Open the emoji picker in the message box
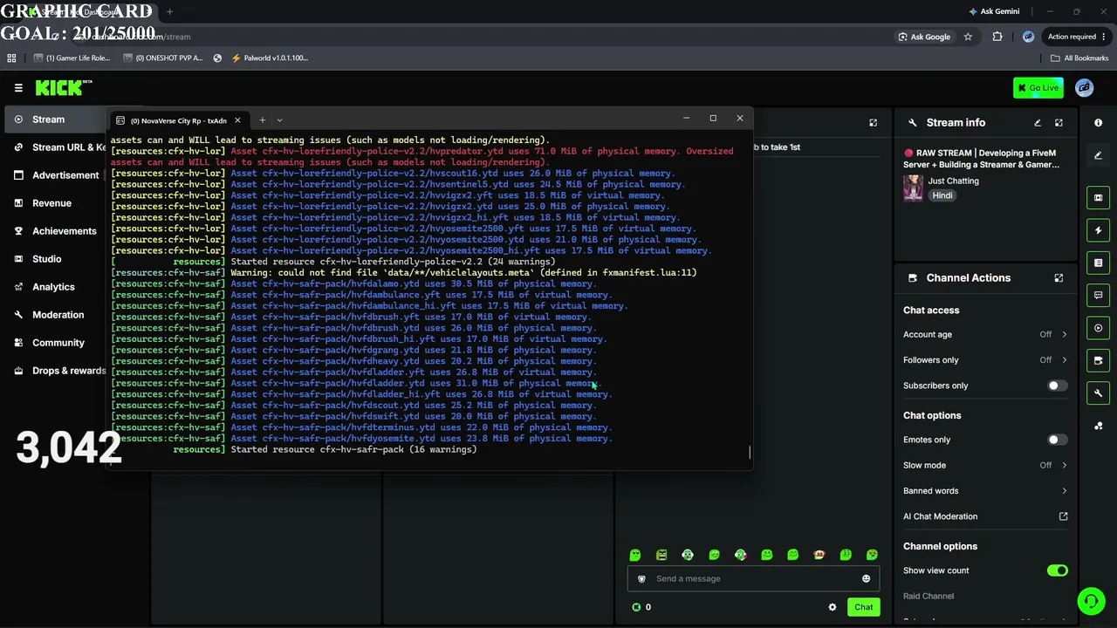 [866, 578]
